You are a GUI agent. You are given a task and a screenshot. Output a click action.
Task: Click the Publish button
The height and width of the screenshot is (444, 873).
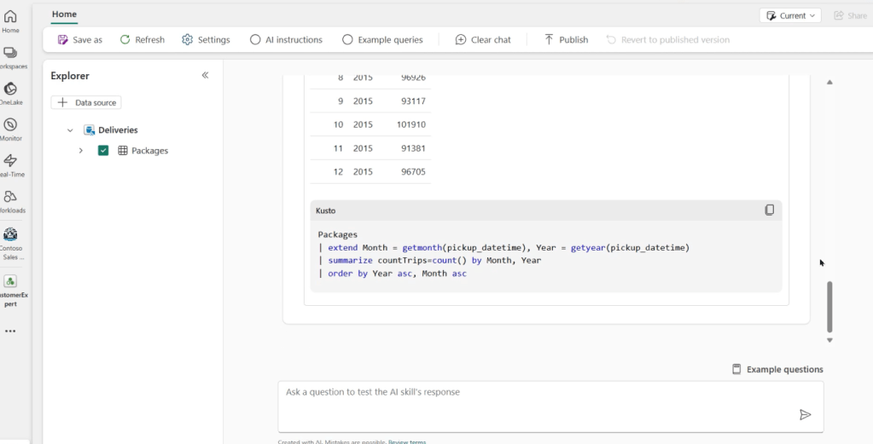tap(566, 40)
